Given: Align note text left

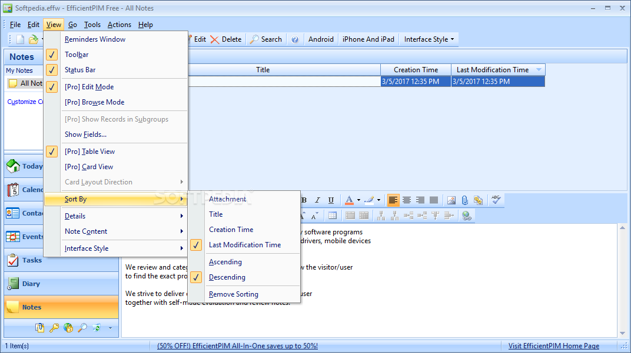Looking at the screenshot, I should (x=393, y=200).
